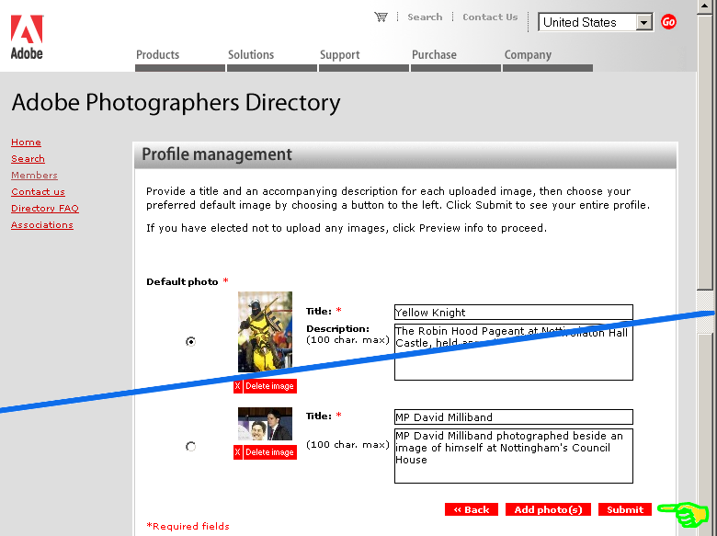Select Yellow Knight as default photo
Screen dimensions: 717x536
pyautogui.click(x=190, y=342)
